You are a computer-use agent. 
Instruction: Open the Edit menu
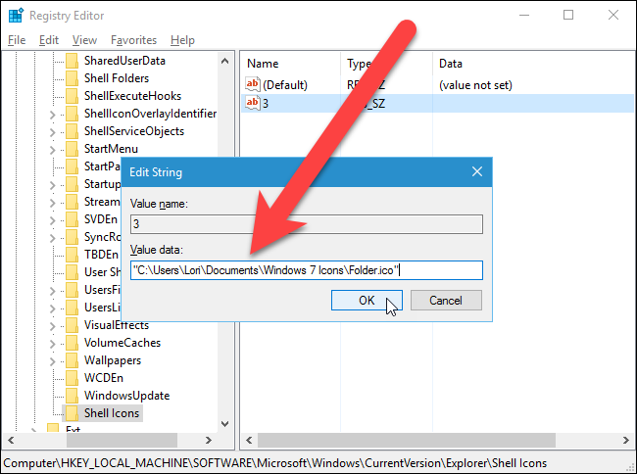pyautogui.click(x=49, y=40)
